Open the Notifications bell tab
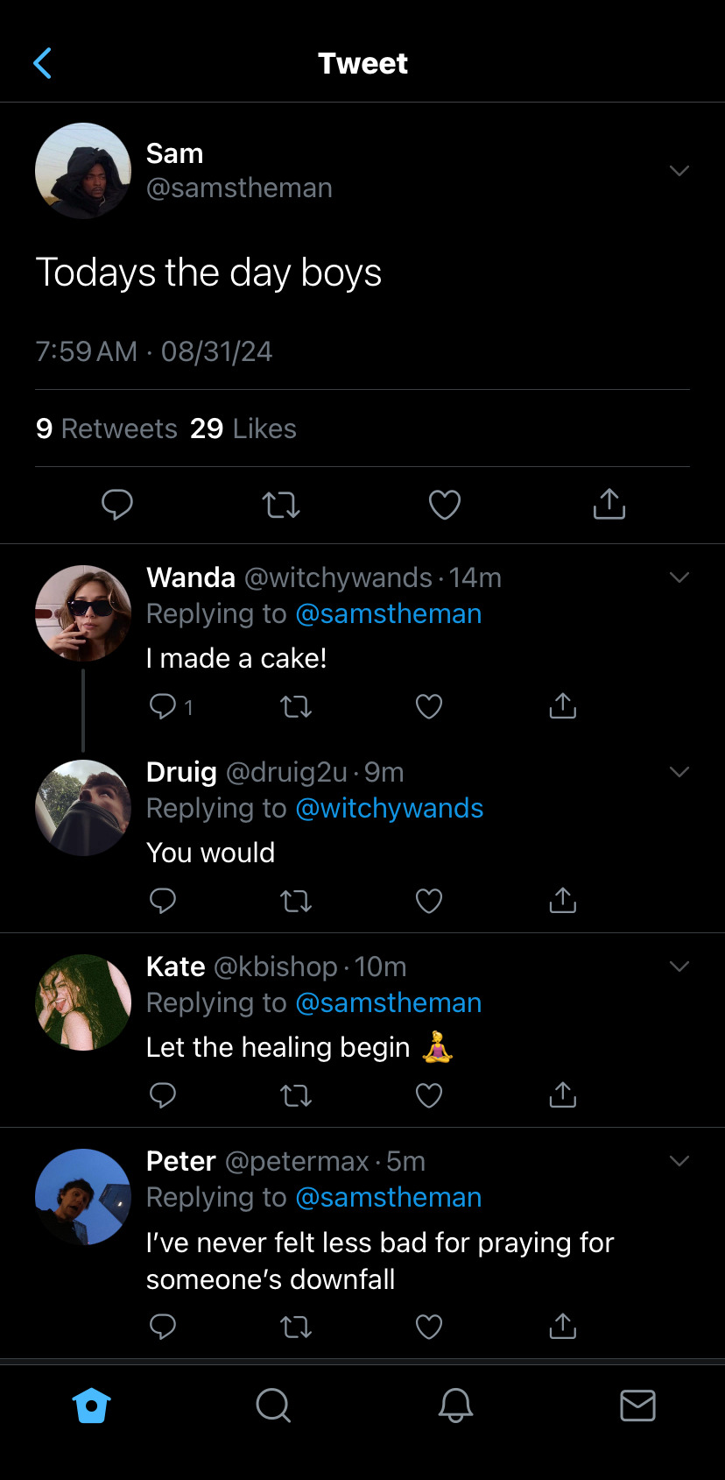The image size is (725, 1480). coord(455,1406)
